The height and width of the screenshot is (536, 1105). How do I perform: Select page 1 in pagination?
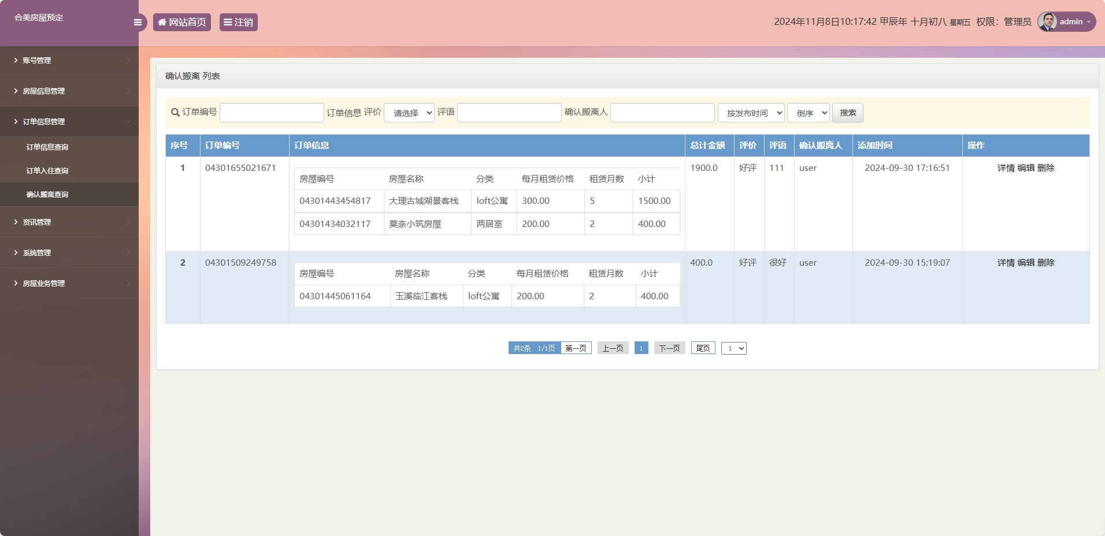click(x=641, y=348)
